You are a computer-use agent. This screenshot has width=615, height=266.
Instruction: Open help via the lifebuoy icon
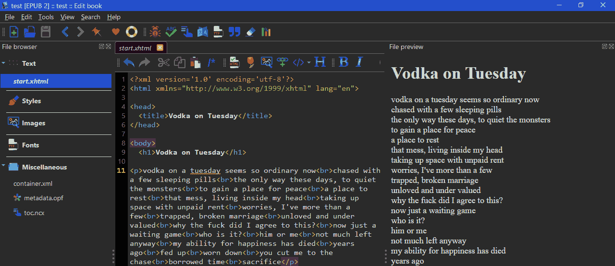click(131, 32)
